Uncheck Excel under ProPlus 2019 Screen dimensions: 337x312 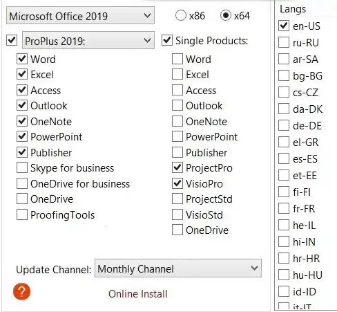tap(22, 74)
